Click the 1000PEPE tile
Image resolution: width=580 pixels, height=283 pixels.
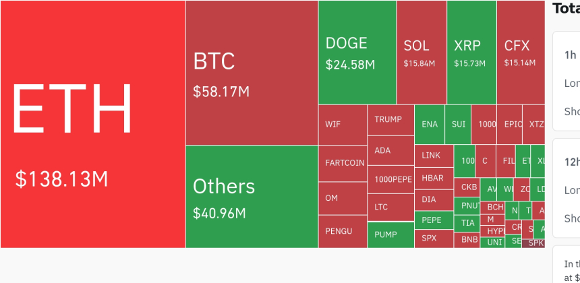pyautogui.click(x=390, y=179)
